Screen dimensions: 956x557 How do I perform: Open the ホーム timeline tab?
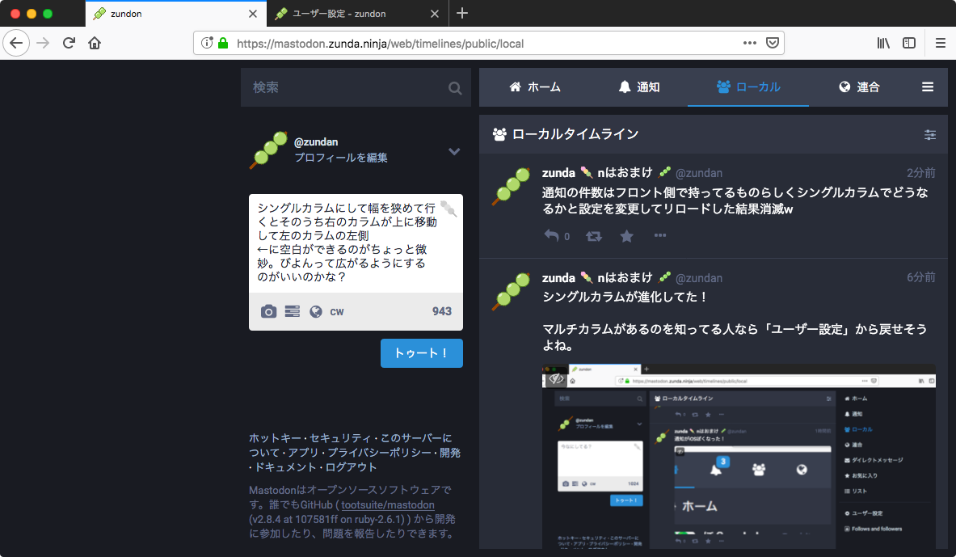[x=535, y=87]
